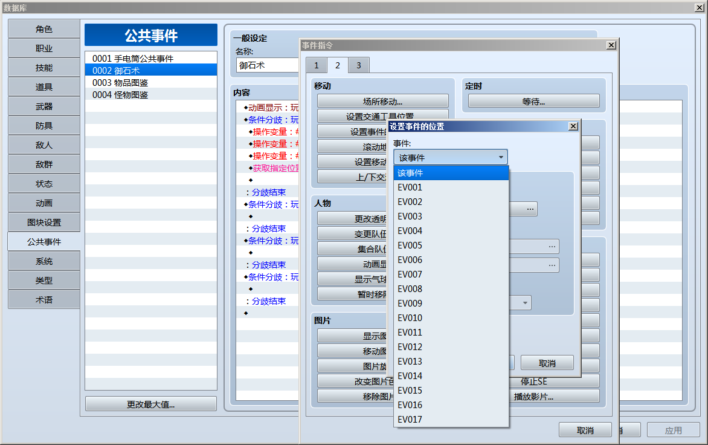Select EV003 from the event dropdown list

point(451,216)
